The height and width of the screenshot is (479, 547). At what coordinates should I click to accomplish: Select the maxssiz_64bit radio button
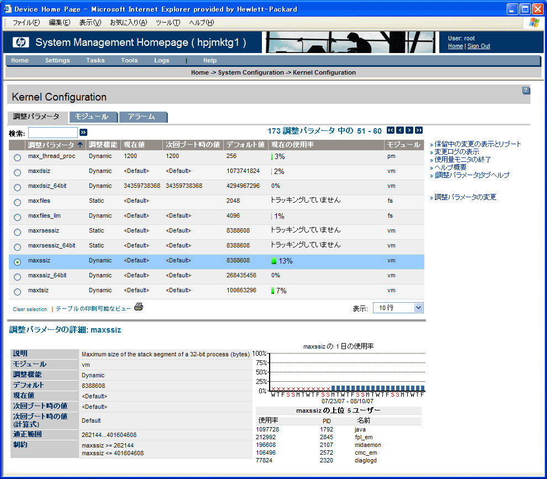17,277
